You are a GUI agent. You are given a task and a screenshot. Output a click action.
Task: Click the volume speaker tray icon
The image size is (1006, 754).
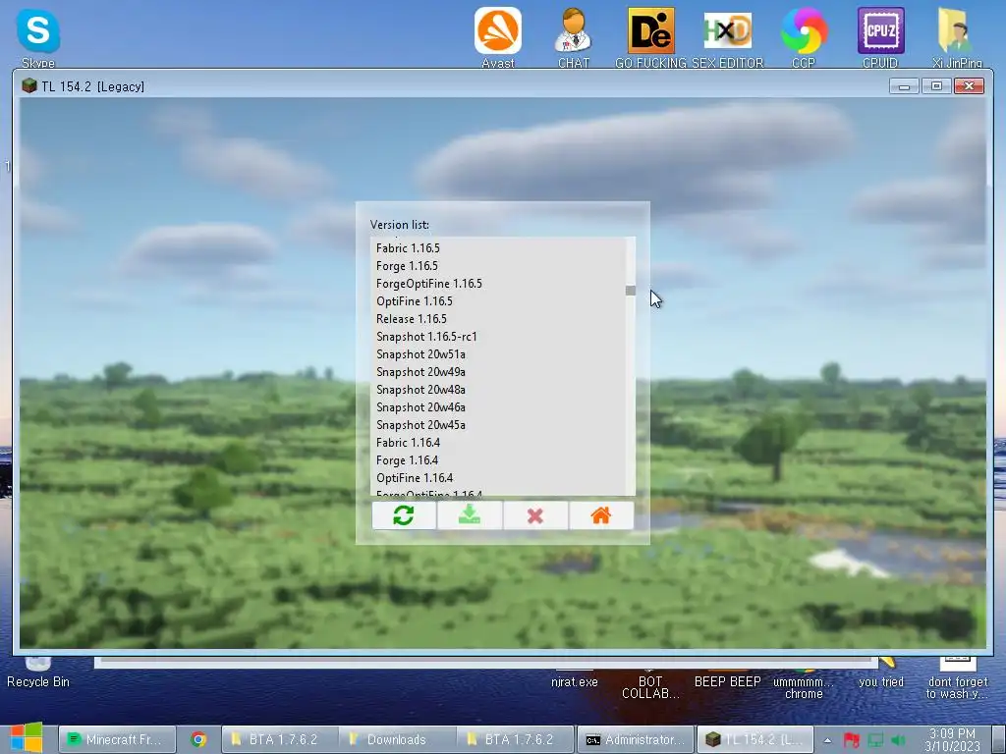tap(898, 740)
